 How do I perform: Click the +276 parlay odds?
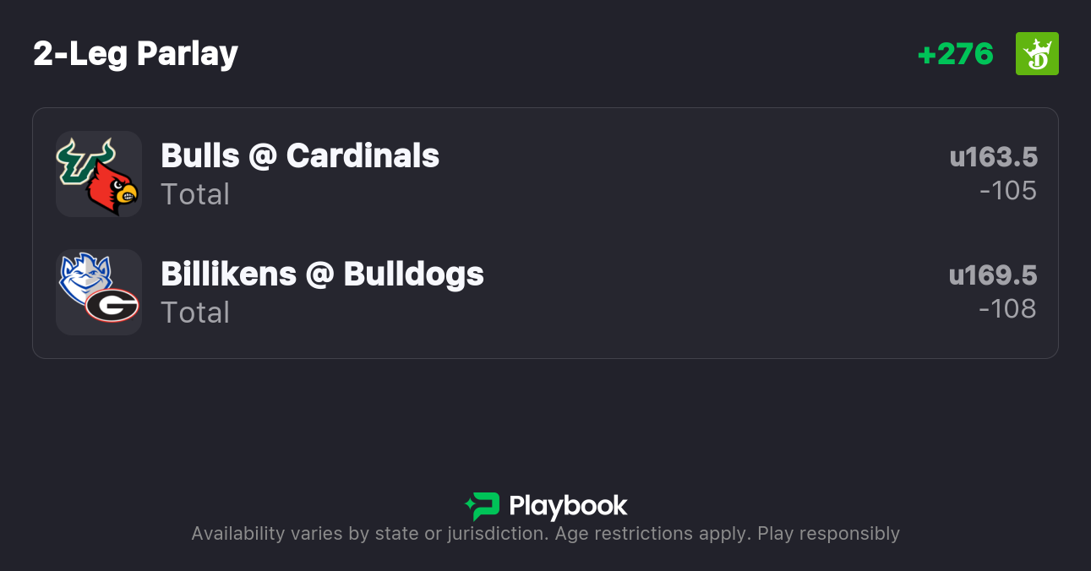click(x=955, y=54)
